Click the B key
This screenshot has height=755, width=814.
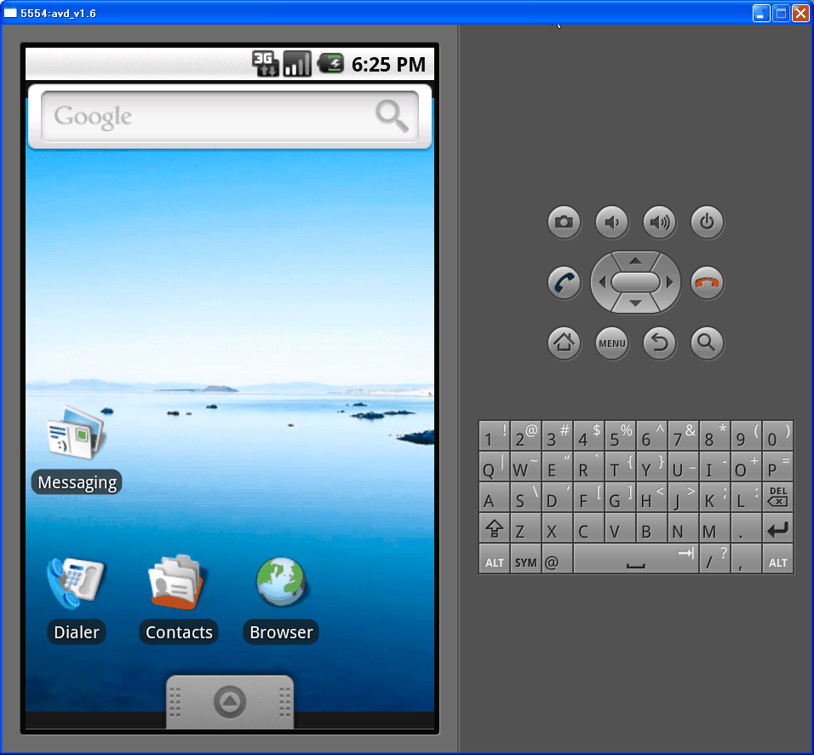(x=651, y=528)
